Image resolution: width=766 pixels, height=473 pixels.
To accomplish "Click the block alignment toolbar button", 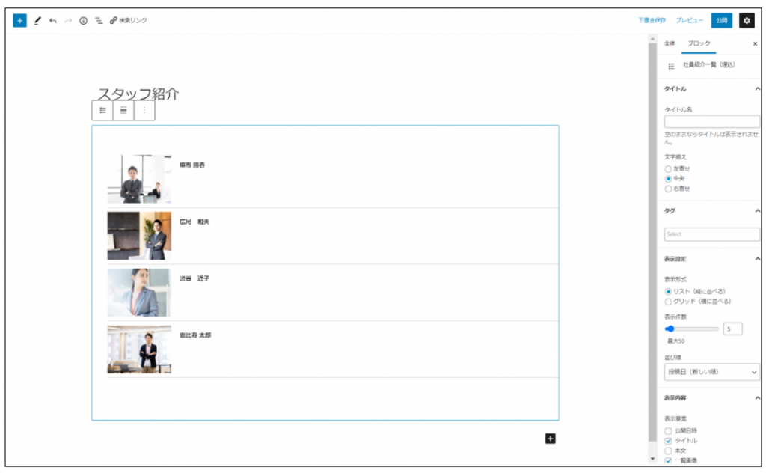I will point(123,110).
